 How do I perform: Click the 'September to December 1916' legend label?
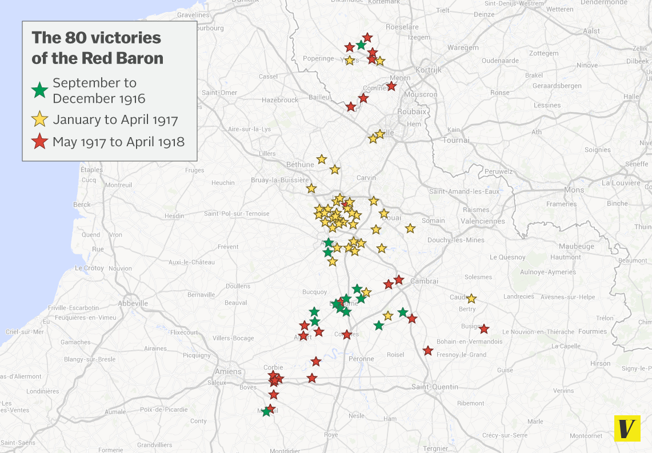click(99, 91)
